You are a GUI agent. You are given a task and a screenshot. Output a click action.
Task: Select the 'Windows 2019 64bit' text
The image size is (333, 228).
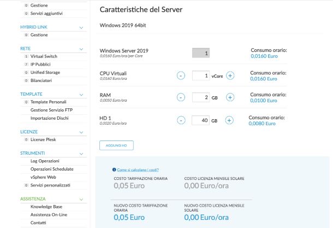[123, 25]
